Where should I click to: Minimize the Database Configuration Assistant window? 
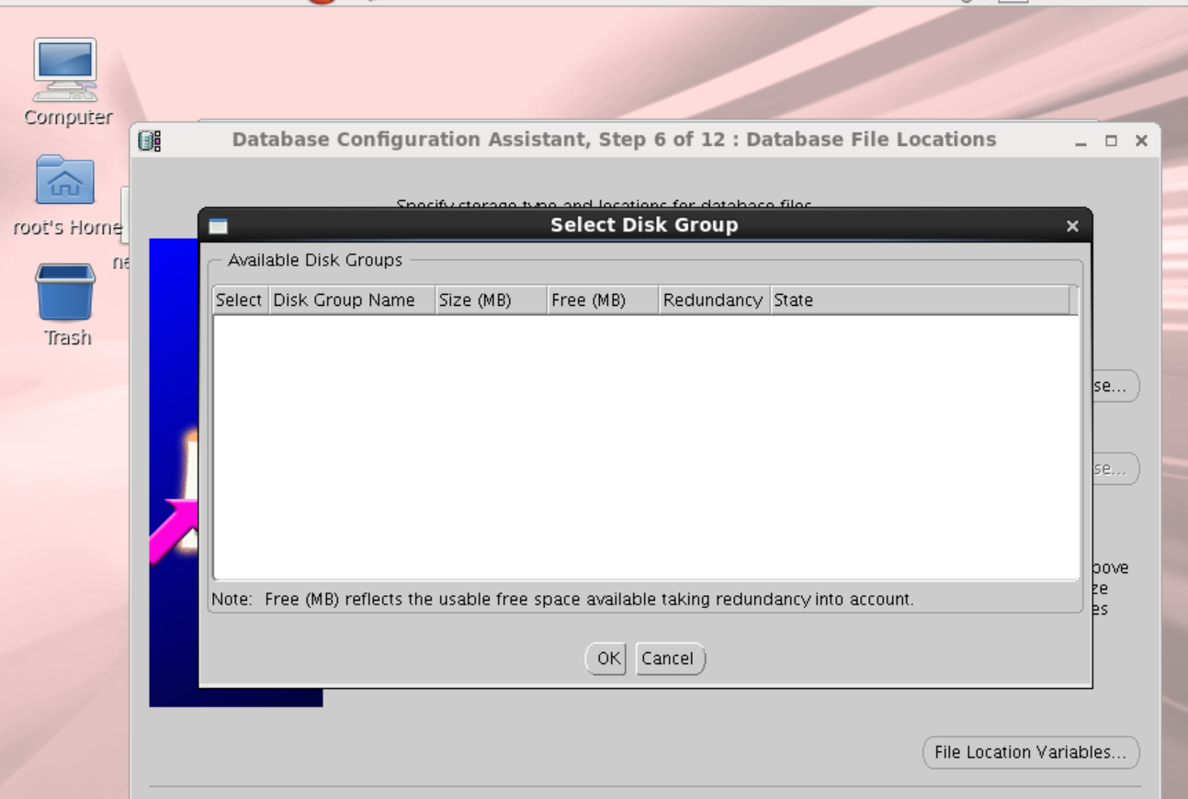[1081, 141]
